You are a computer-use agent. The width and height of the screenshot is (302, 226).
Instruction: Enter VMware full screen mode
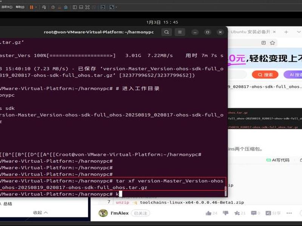point(88,7)
